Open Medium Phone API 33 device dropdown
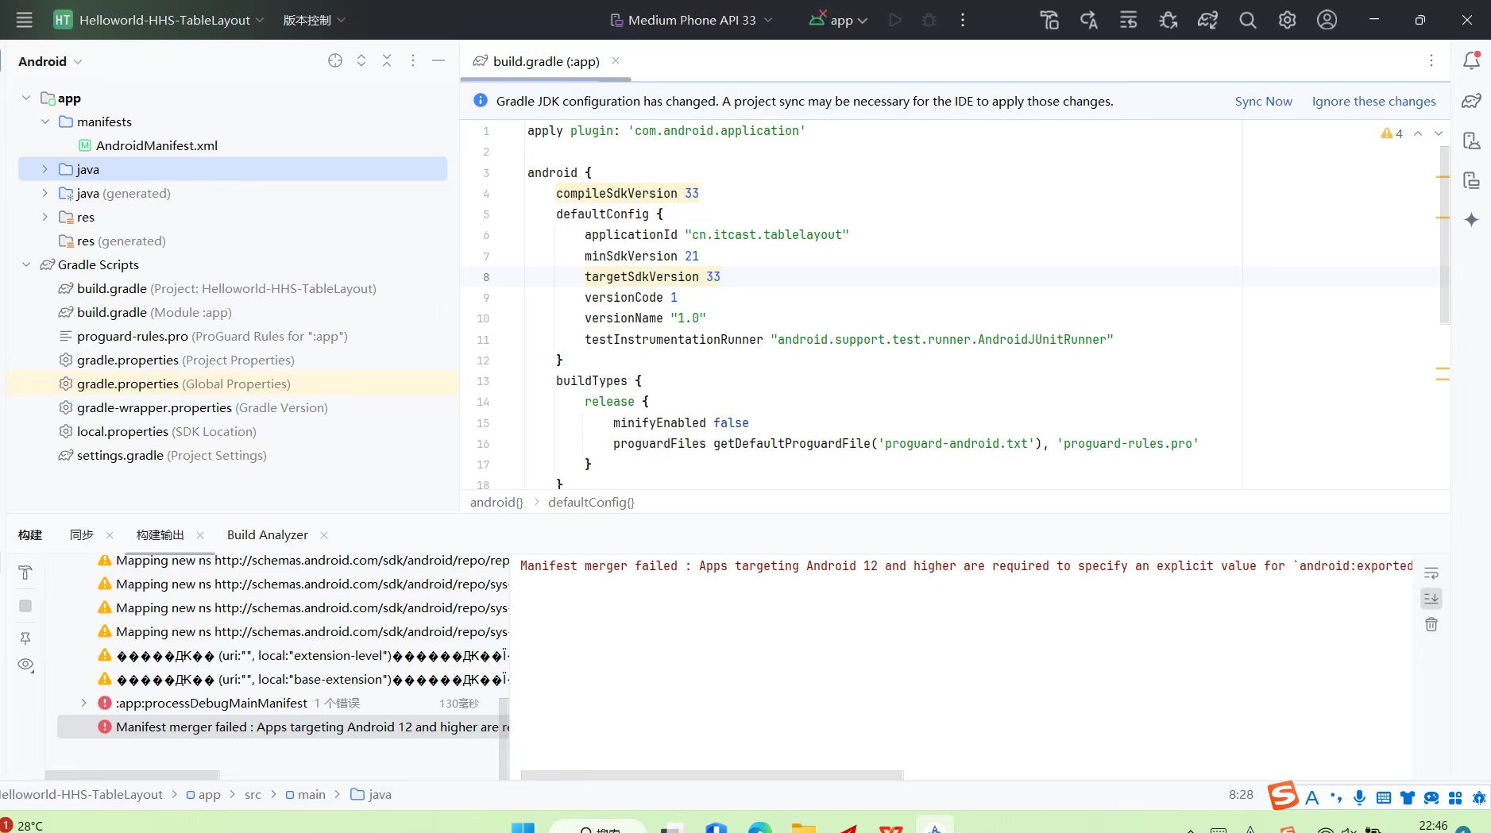The image size is (1491, 833). [691, 20]
